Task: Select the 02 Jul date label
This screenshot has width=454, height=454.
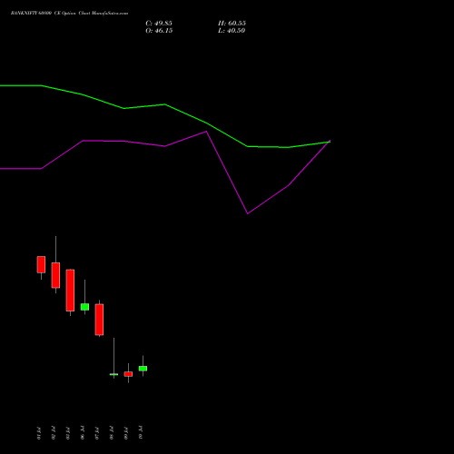Action: (54, 433)
